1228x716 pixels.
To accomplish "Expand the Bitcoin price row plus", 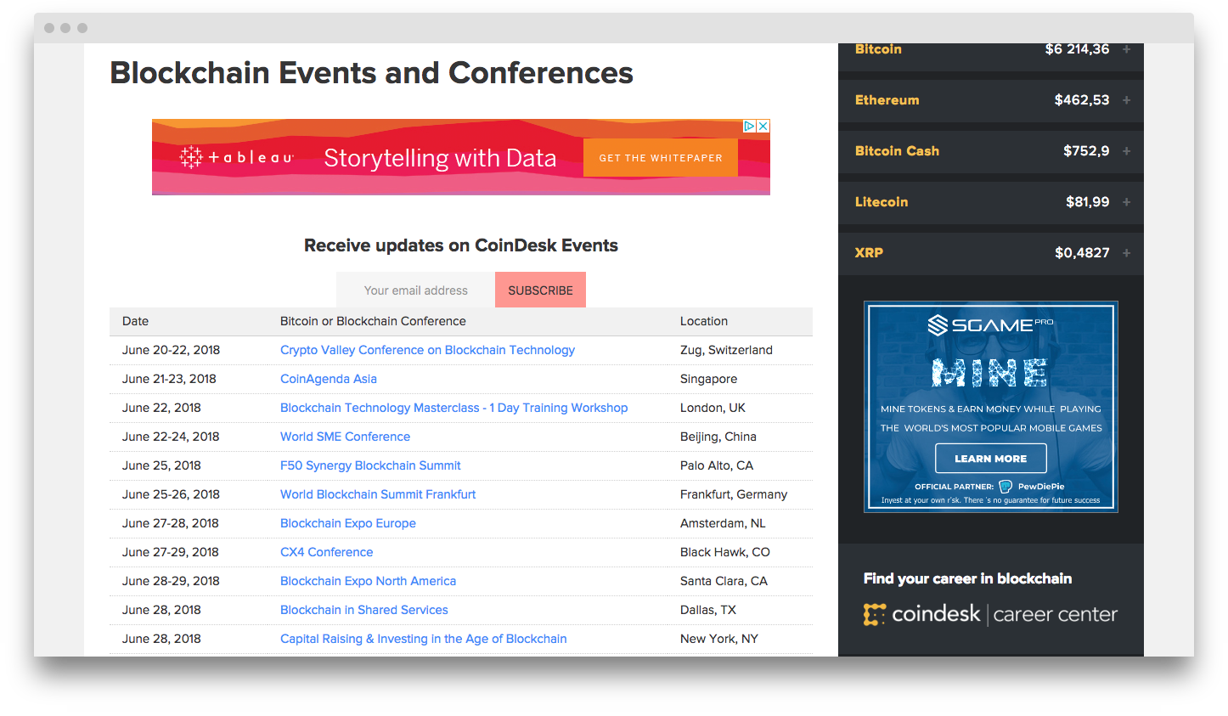I will (x=1127, y=49).
